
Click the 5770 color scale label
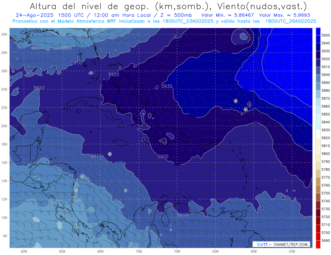click(x=325, y=177)
